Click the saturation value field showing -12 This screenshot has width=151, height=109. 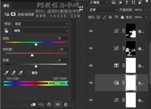click(x=63, y=49)
